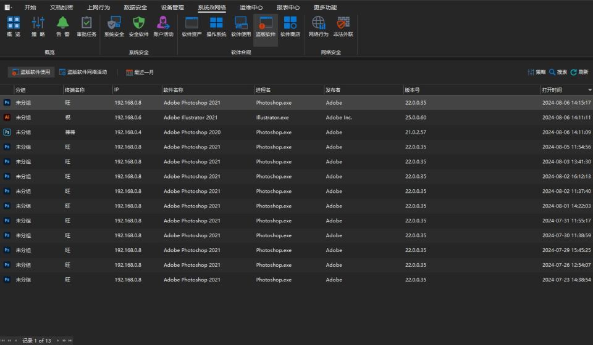
Task: Click the Photoshop 2020 row Ps icon
Action: pyautogui.click(x=7, y=132)
